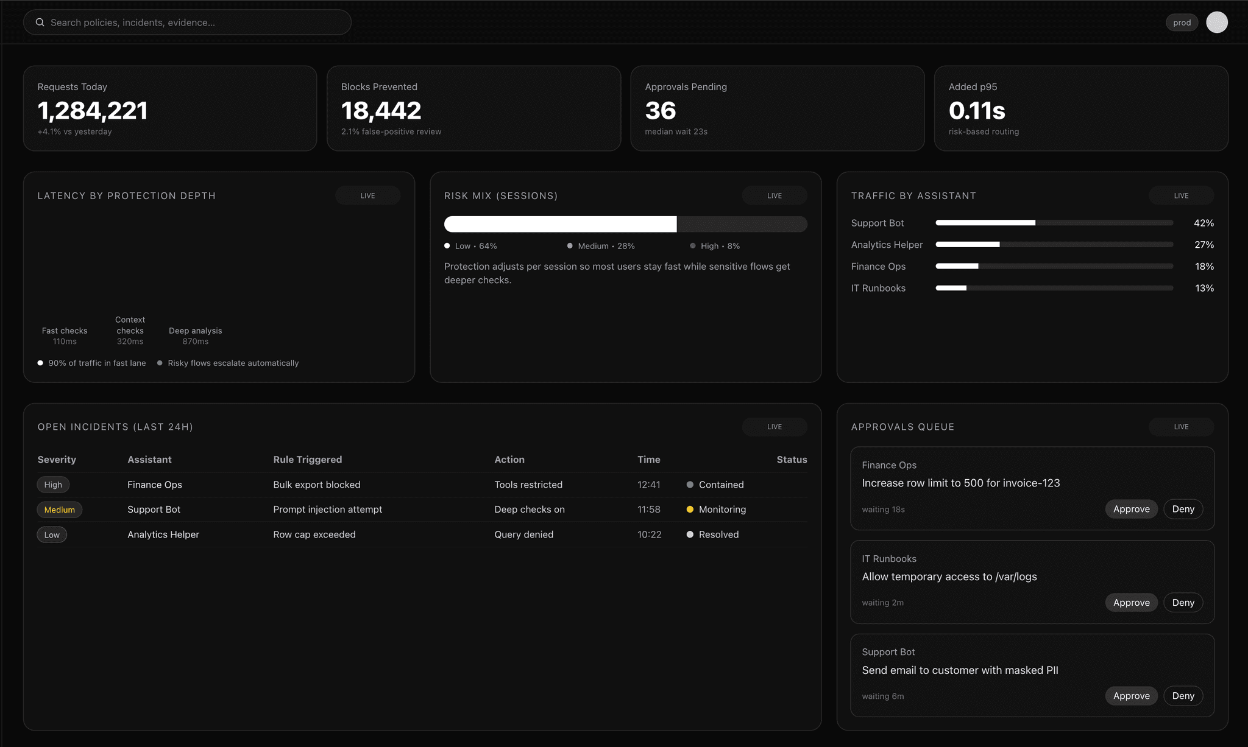
Task: Open the prod environment selector
Action: [1182, 22]
